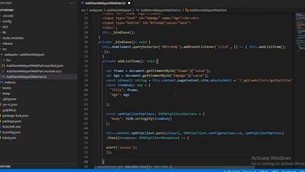Image resolution: width=305 pixels, height=172 pixels.
Task: Click the TS icon beside AddItemWebpartWebPart.ts in Explorer
Action: click(x=3, y=77)
